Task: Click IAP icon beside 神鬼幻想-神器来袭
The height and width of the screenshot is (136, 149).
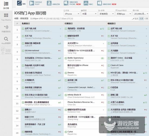Action: tap(23, 44)
